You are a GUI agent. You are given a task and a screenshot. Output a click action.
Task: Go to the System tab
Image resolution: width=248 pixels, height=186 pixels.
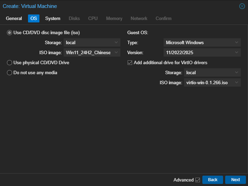[53, 19]
